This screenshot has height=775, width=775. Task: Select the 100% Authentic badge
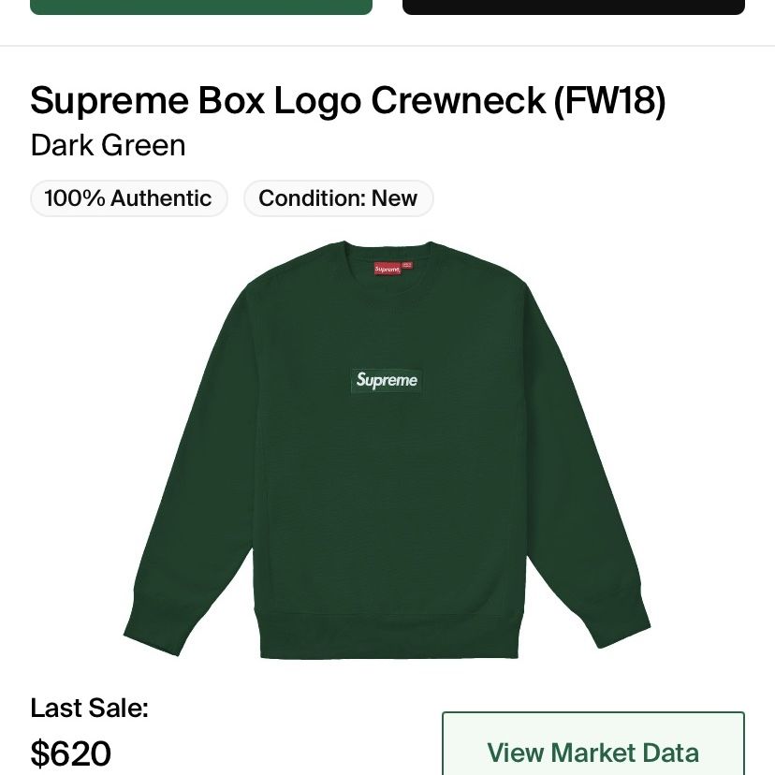[x=129, y=198]
